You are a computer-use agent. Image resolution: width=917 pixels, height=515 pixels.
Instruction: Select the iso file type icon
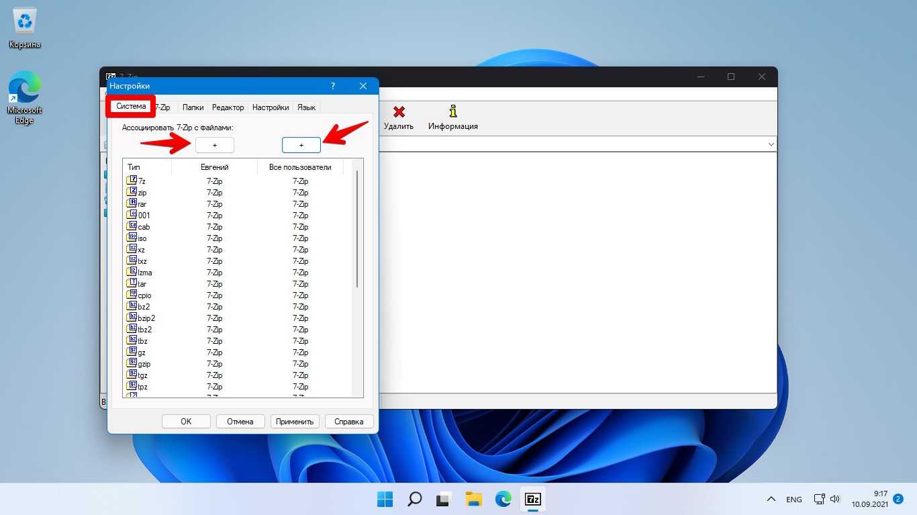[x=132, y=238]
